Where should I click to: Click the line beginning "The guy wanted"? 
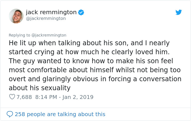91,61
